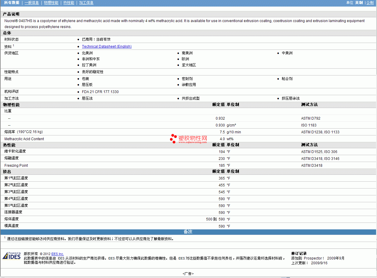Open the 加工信息 tab
This screenshot has width=377, height=278.
pyautogui.click(x=86, y=3)
